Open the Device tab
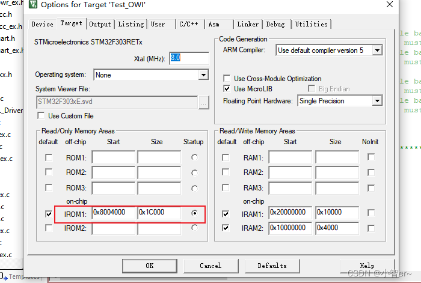This screenshot has width=421, height=283. 43,24
